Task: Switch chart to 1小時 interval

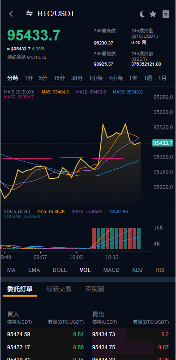Action: click(96, 78)
